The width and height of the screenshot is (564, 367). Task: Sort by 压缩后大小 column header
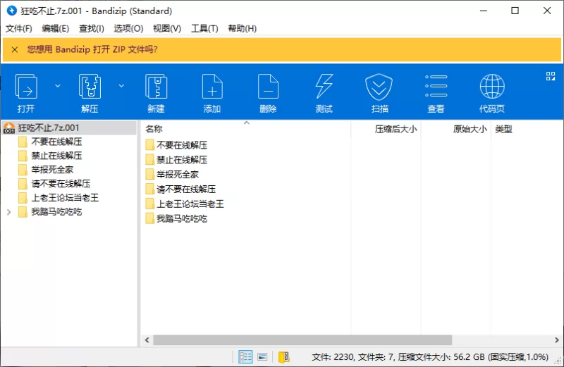click(396, 129)
